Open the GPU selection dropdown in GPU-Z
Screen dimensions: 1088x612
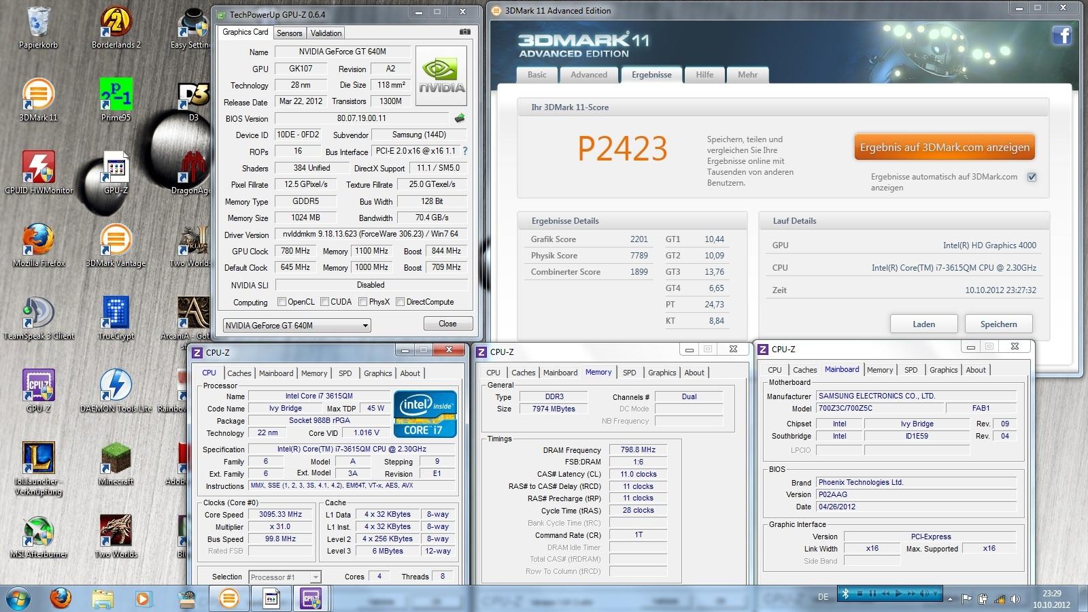296,325
